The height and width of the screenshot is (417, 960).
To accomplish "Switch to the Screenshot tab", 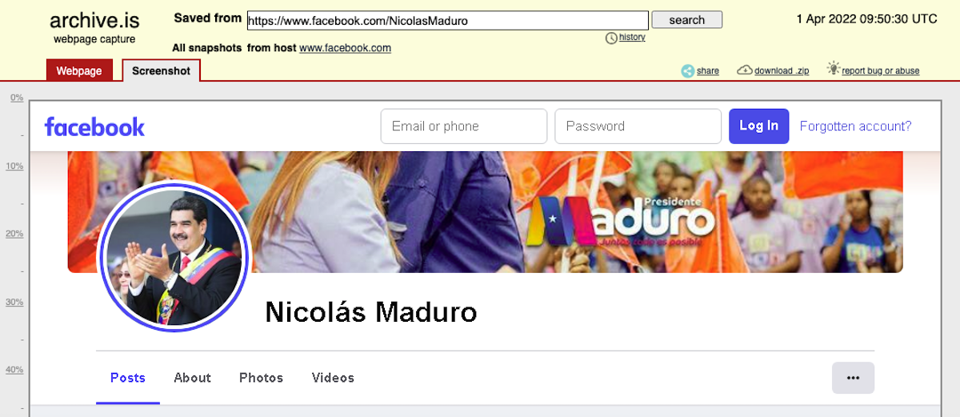I will pos(161,70).
